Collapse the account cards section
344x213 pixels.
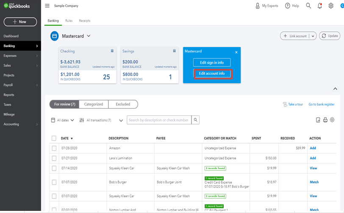tap(335, 89)
